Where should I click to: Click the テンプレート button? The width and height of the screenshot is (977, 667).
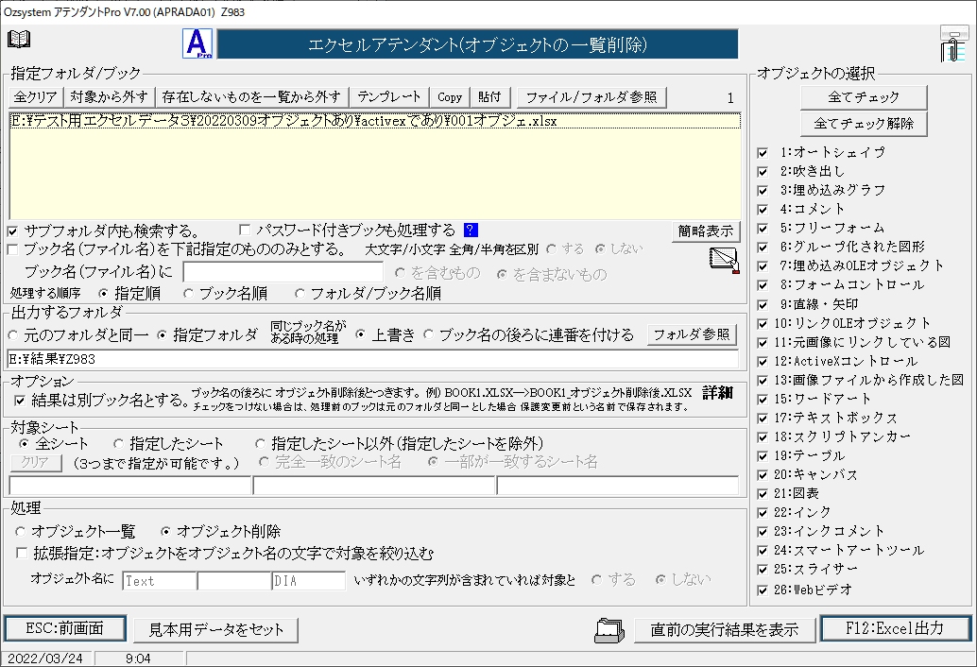pyautogui.click(x=388, y=97)
